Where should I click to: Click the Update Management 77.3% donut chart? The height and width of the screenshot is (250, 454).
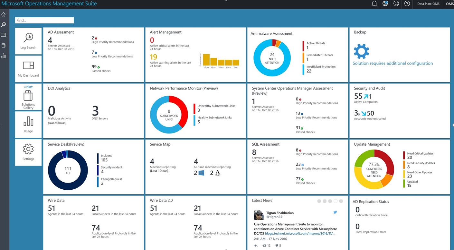[374, 169]
